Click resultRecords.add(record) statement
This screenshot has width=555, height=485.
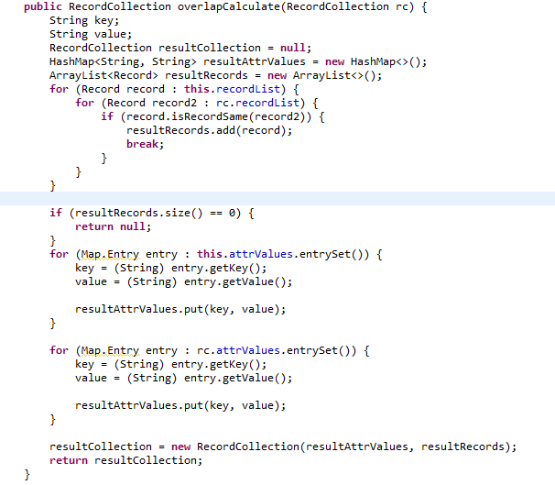click(x=209, y=130)
